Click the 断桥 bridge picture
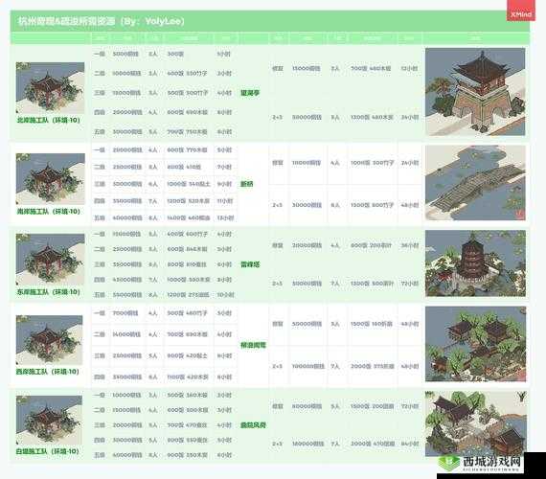This screenshot has height=479, width=546. click(x=475, y=183)
